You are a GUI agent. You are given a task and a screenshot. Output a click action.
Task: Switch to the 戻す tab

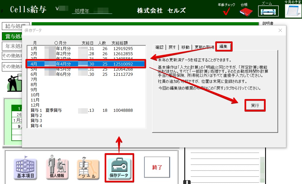click(x=172, y=47)
